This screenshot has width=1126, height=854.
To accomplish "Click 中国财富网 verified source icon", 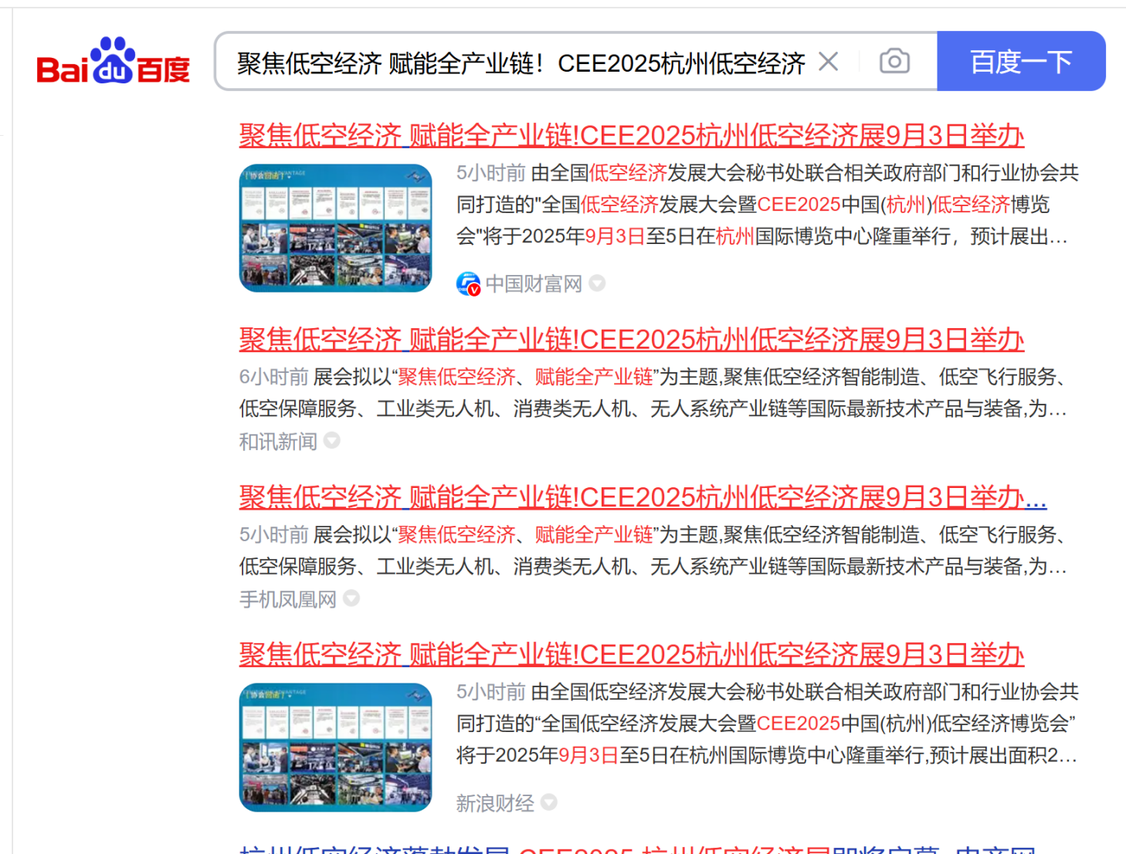I will [468, 284].
